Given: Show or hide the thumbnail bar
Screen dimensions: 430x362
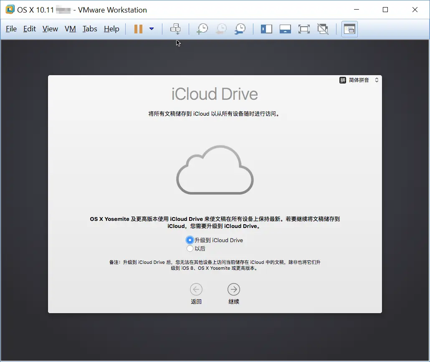Looking at the screenshot, I should point(285,29).
